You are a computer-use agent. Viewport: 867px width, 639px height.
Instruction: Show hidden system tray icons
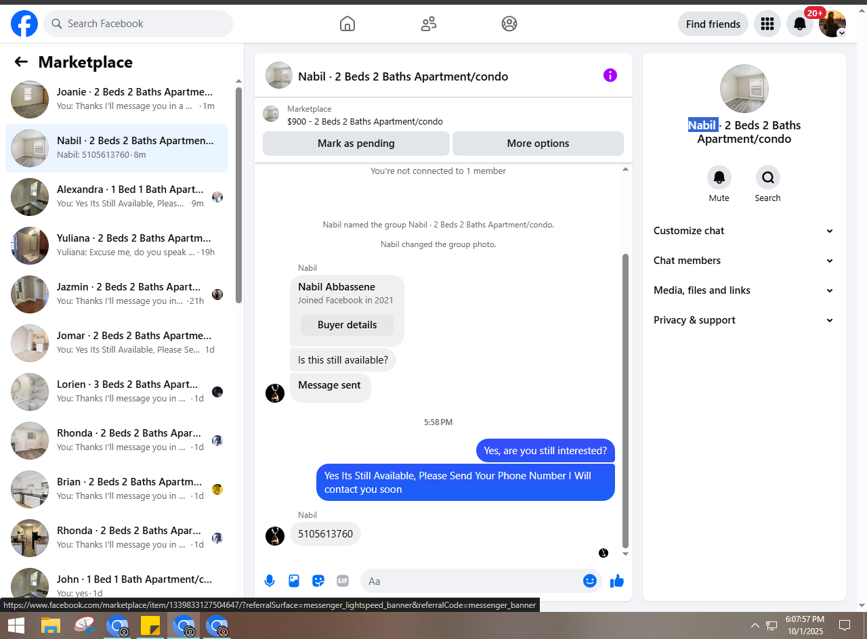[x=755, y=625]
